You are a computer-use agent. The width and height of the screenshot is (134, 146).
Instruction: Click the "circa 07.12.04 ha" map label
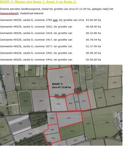61,87
